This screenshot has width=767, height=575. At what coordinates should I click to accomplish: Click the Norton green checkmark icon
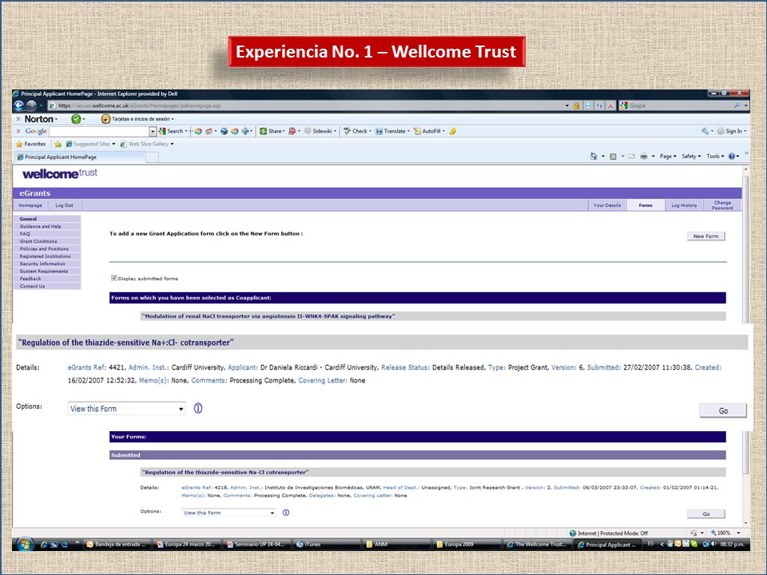pos(76,119)
